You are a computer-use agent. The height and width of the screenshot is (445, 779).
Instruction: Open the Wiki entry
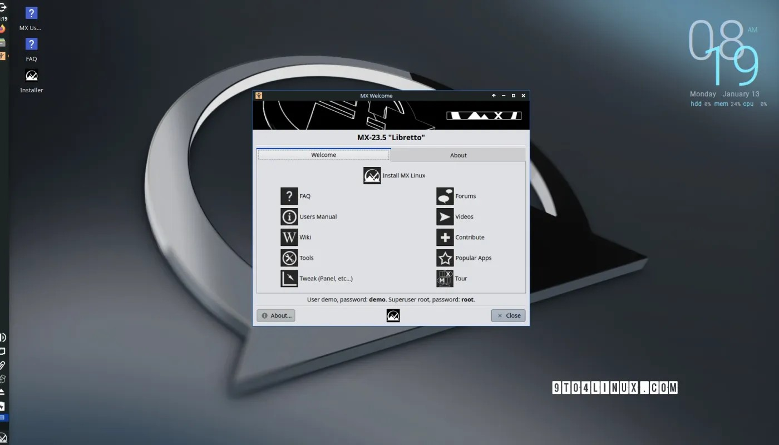296,237
